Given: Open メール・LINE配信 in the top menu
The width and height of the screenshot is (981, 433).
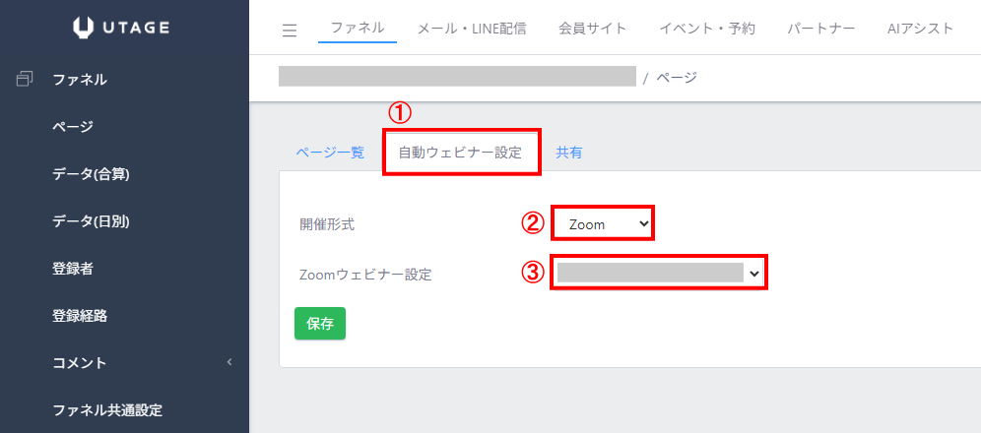Looking at the screenshot, I should click(x=471, y=28).
